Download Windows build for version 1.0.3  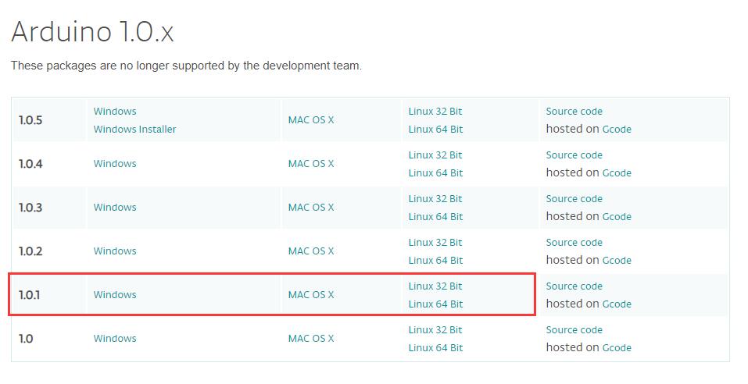[x=115, y=208]
